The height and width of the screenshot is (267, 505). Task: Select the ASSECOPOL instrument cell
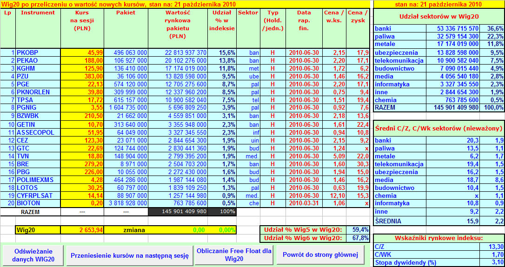pyautogui.click(x=38, y=132)
